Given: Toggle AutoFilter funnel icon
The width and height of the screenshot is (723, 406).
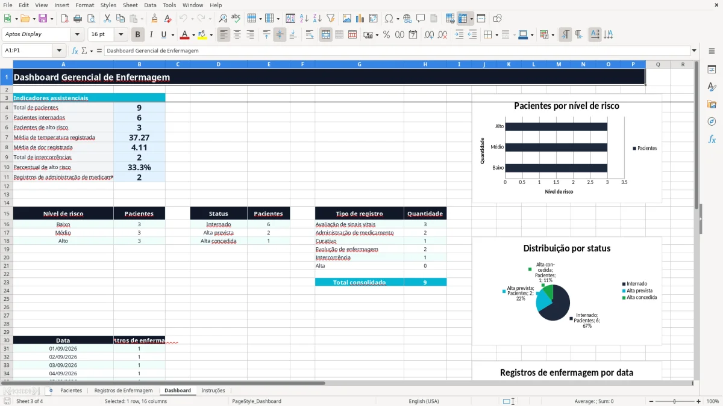Looking at the screenshot, I should tap(330, 19).
